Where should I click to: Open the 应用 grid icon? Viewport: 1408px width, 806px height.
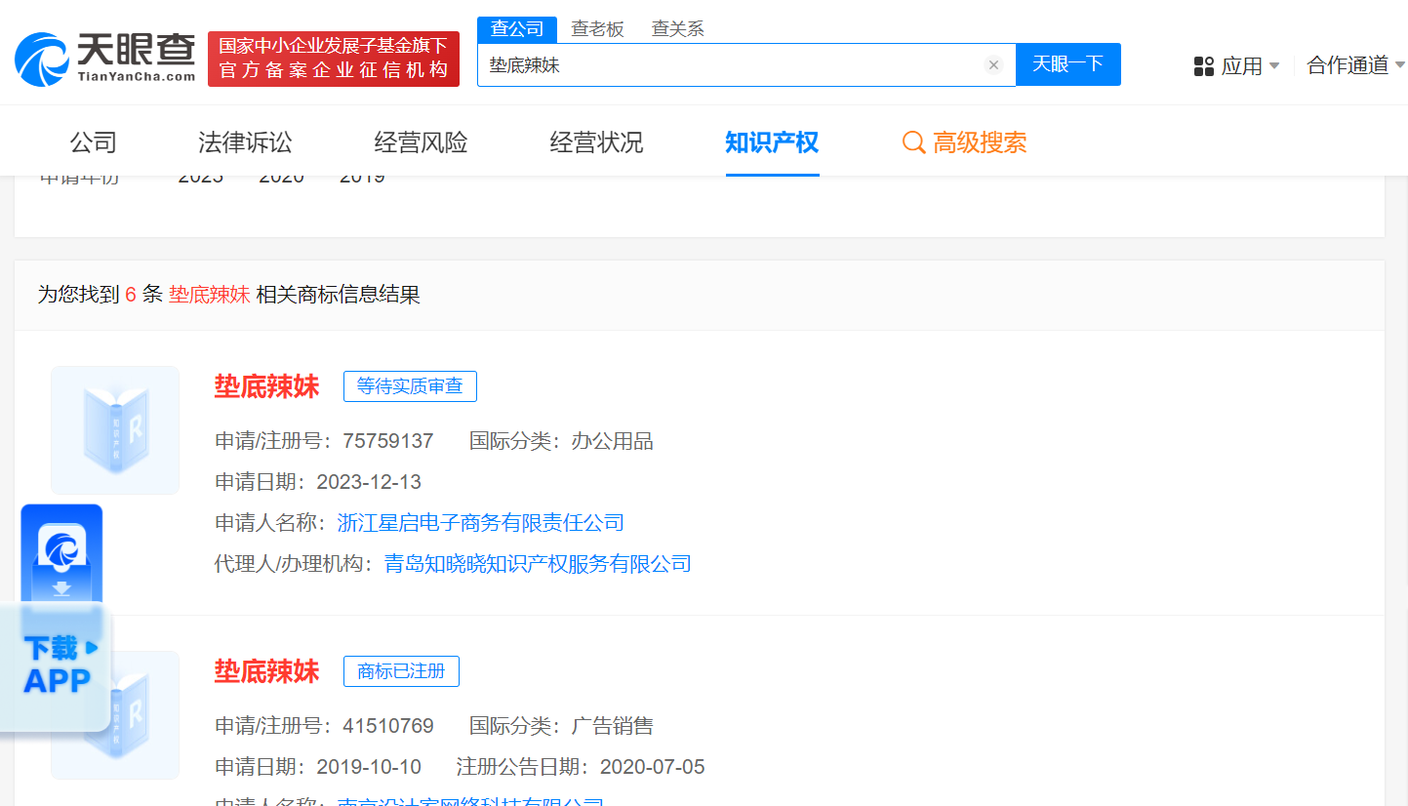(1203, 66)
